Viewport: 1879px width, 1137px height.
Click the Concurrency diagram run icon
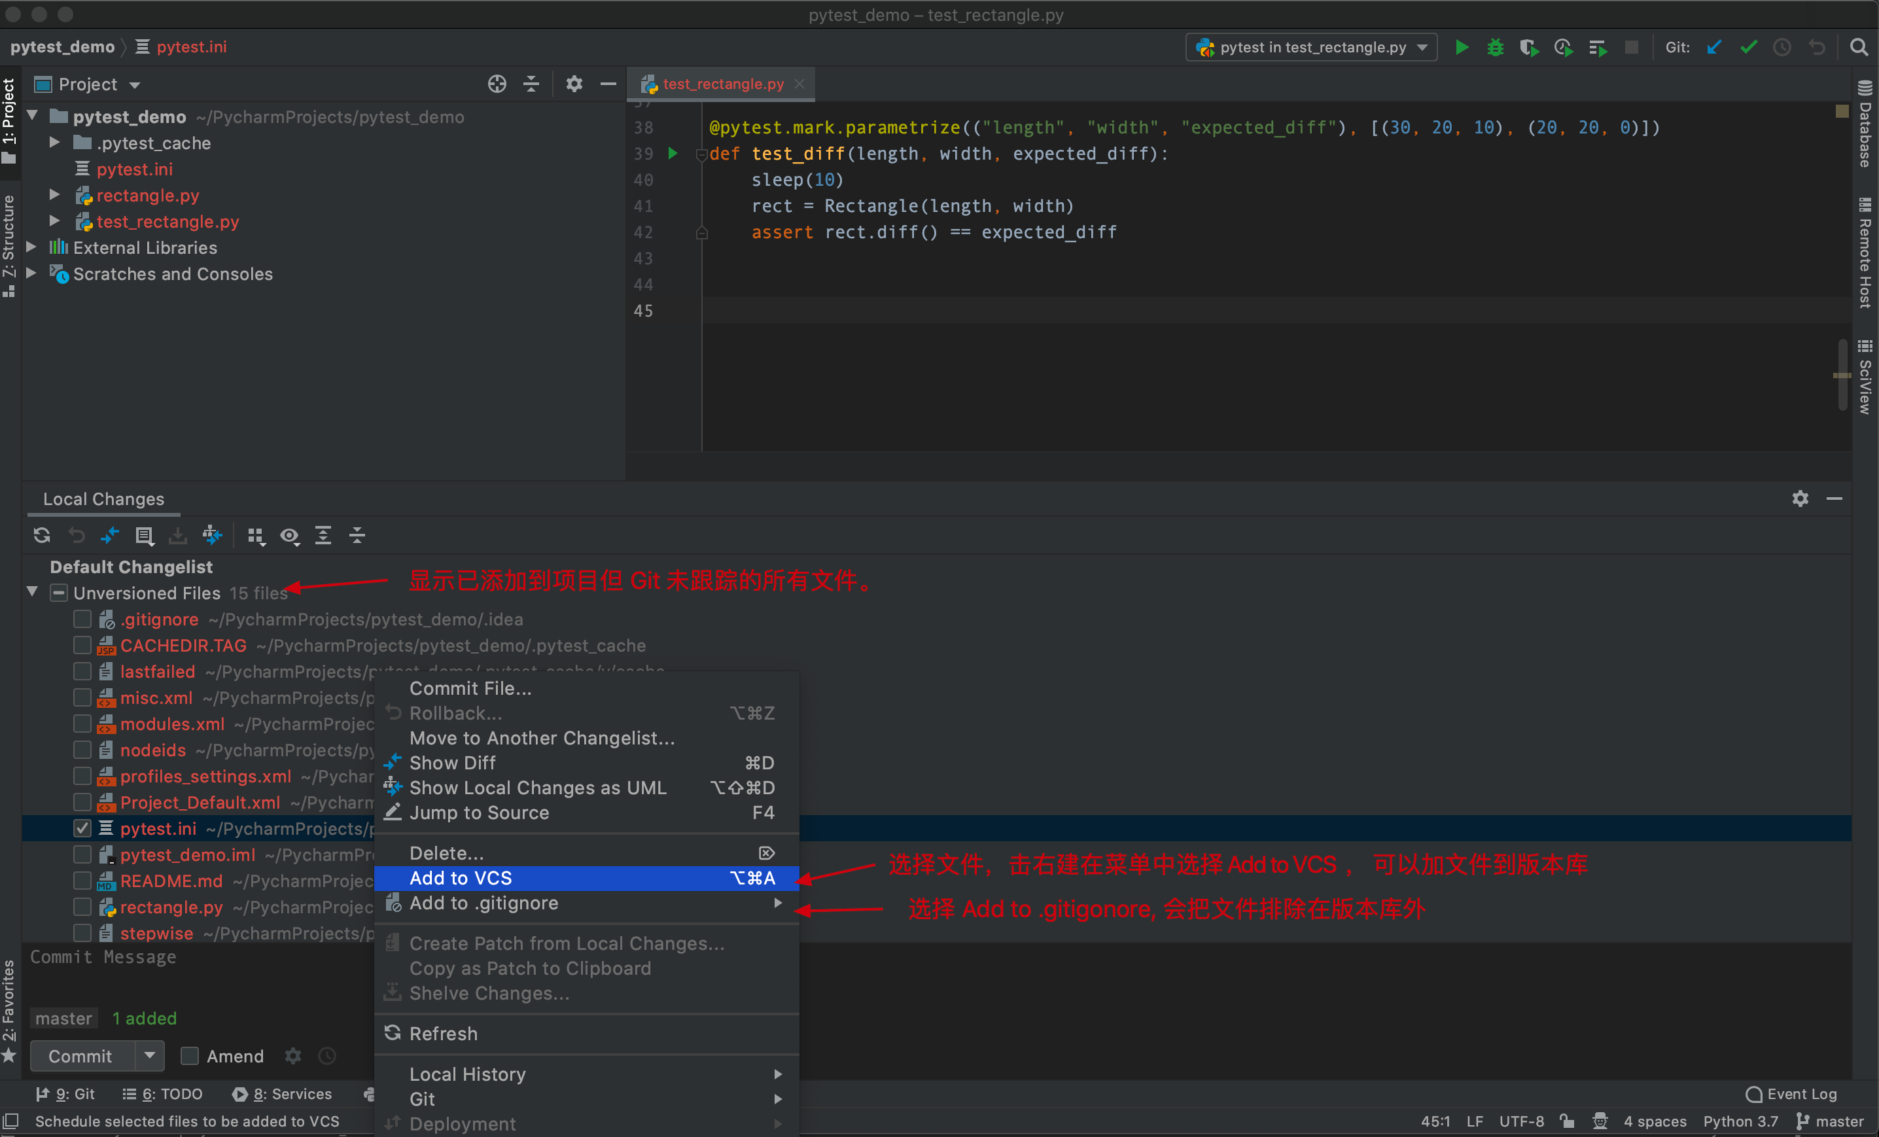click(1598, 47)
